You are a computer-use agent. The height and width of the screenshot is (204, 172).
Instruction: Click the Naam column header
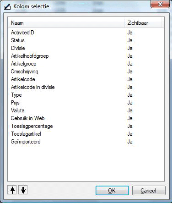[66, 23]
